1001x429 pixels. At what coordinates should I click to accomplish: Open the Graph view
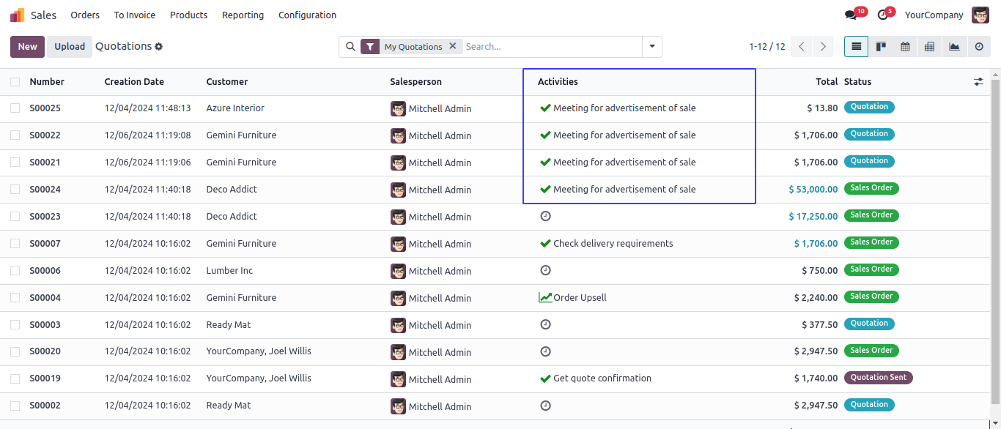pos(954,47)
